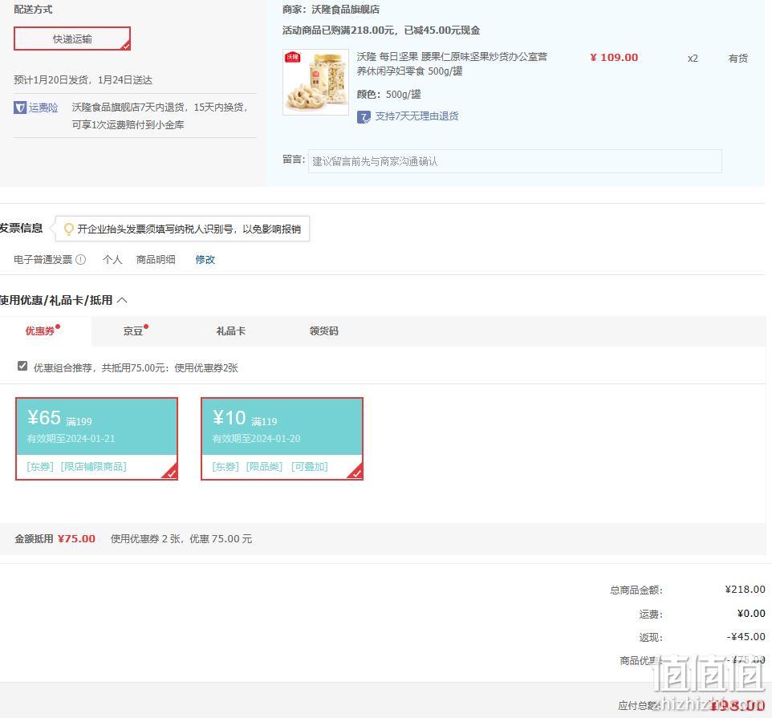This screenshot has width=772, height=718.
Task: Uncheck the 优惠组合推荐 checkbox
Action: point(22,366)
